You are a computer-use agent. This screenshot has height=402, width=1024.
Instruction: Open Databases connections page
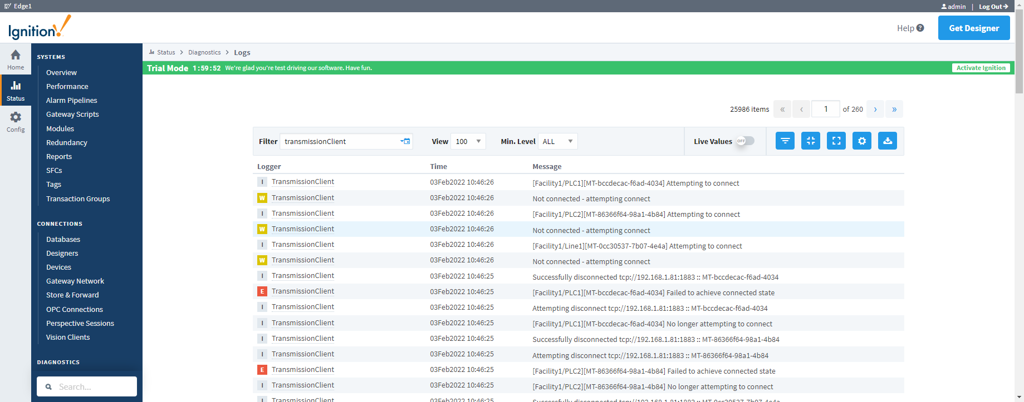(63, 240)
